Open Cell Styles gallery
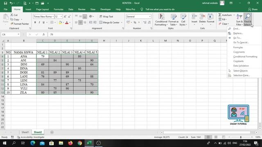Image resolution: width=262 pixels, height=147 pixels. coord(183,20)
